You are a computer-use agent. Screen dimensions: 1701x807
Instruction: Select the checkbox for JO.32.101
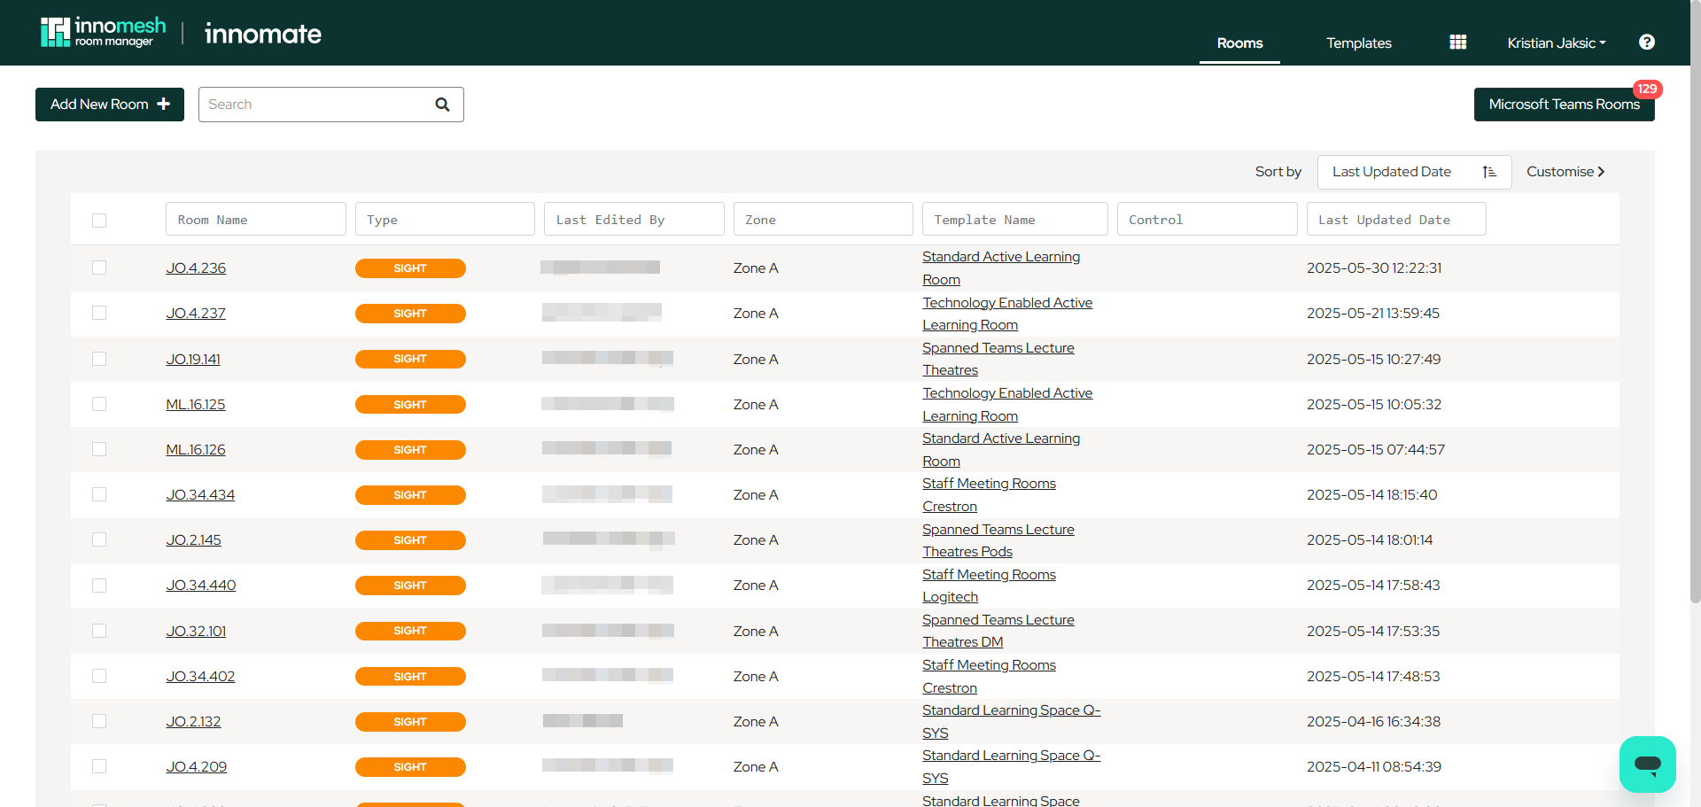pos(99,631)
